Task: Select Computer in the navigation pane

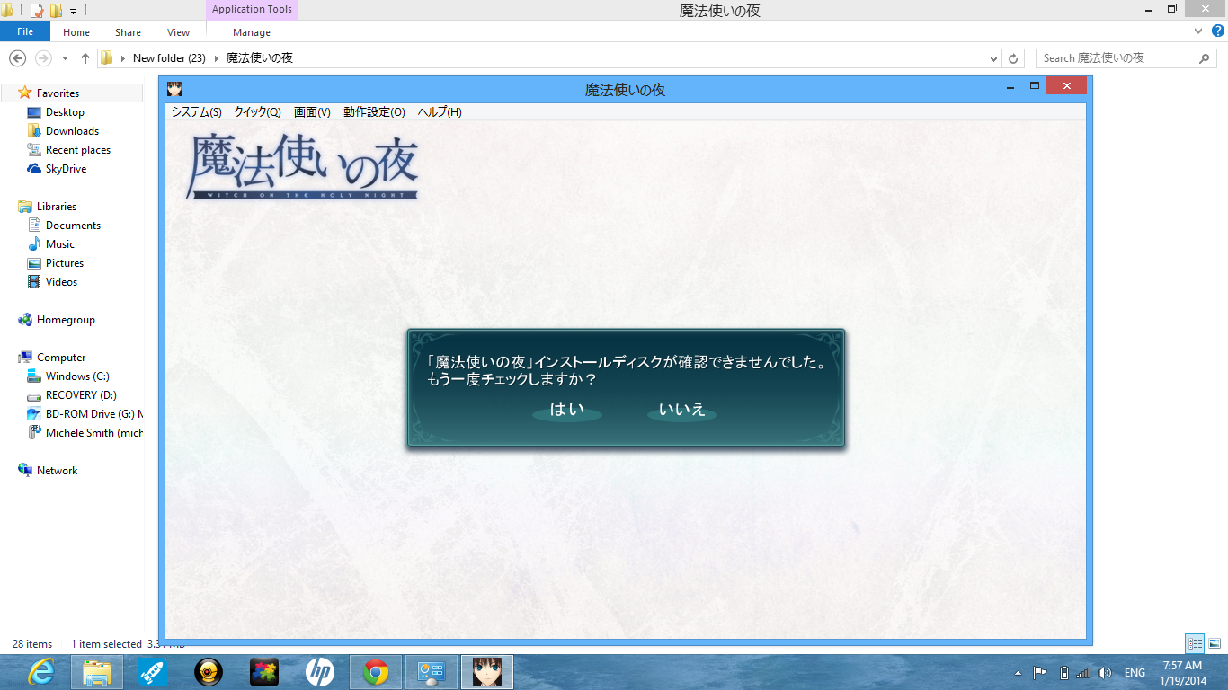Action: (61, 358)
